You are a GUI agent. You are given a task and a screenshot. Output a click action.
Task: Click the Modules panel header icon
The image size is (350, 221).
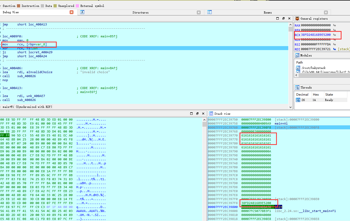[297, 55]
